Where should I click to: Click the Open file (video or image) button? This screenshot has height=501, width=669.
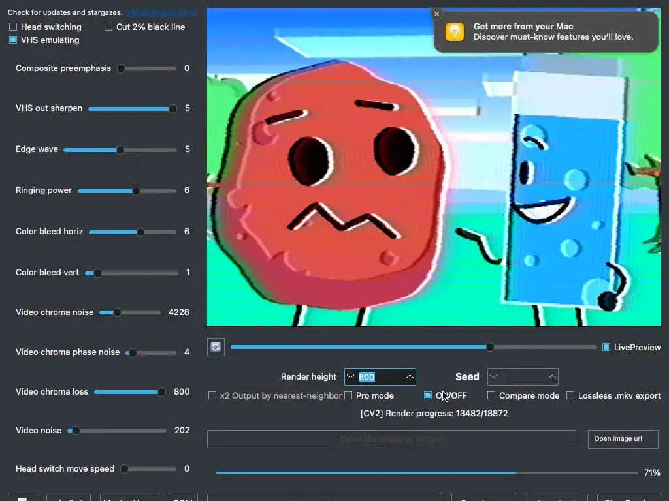click(392, 439)
